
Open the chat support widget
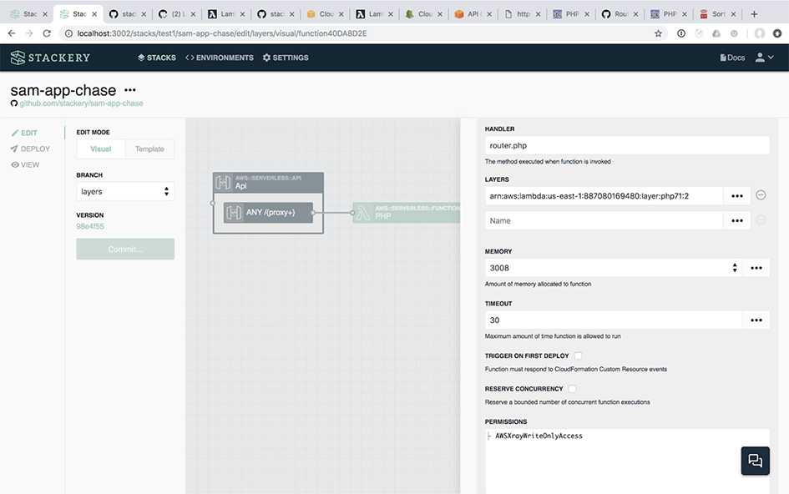click(x=756, y=461)
